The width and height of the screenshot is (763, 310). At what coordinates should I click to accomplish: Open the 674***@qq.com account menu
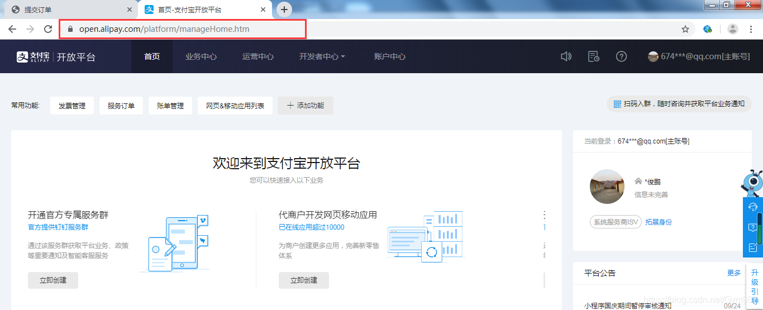click(699, 56)
